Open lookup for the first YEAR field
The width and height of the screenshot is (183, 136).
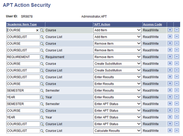(42, 97)
